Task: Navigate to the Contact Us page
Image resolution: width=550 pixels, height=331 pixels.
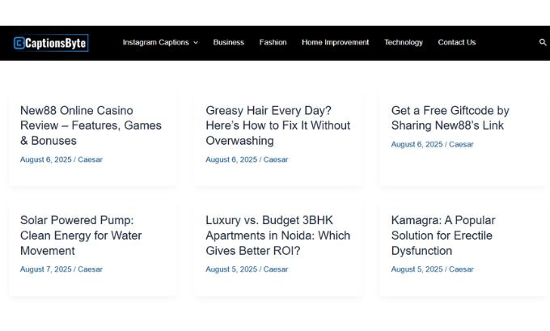Action: [456, 42]
